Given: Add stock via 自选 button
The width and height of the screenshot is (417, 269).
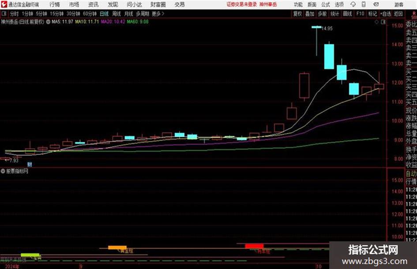Looking at the screenshot, I should pyautogui.click(x=386, y=14).
